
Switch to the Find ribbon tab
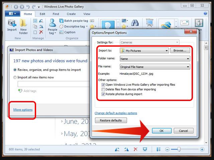tap(56, 14)
